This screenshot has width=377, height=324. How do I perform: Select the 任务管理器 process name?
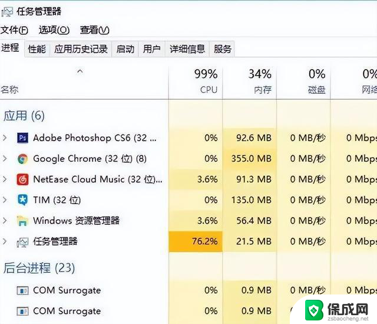point(55,241)
